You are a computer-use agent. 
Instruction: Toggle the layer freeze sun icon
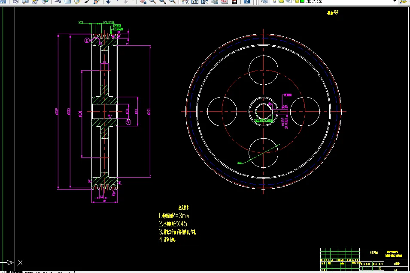click(x=281, y=1)
